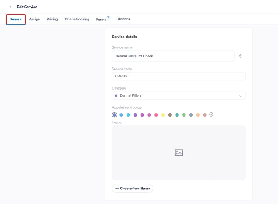Select the yellow appointment colour swatch

click(163, 115)
